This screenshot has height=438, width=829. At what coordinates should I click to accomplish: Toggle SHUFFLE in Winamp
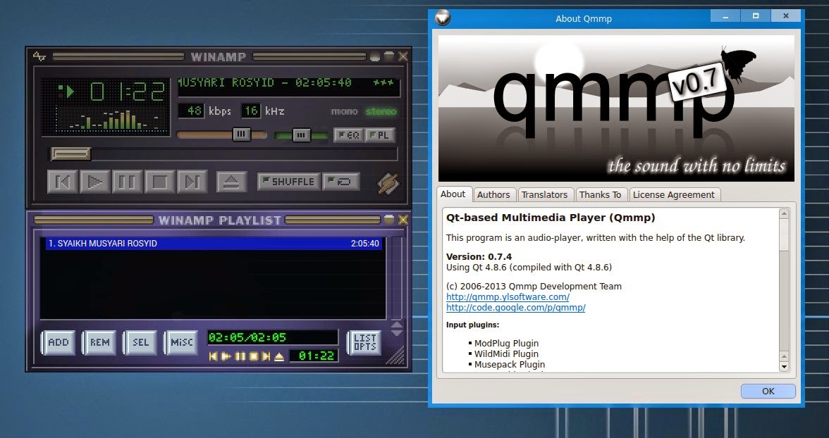click(x=289, y=181)
